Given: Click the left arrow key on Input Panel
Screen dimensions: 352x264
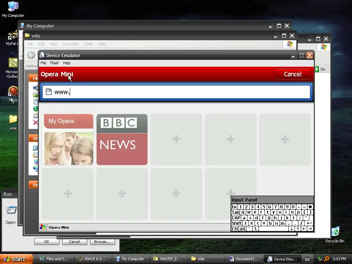Looking at the screenshot, I should tap(304, 229).
